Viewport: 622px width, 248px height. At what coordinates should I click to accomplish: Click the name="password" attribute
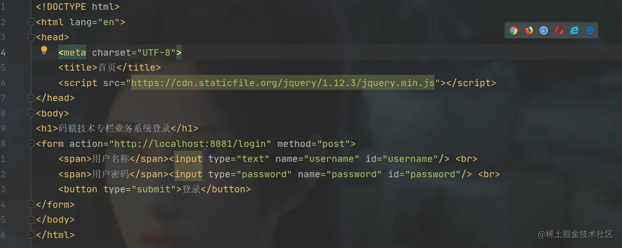[340, 174]
